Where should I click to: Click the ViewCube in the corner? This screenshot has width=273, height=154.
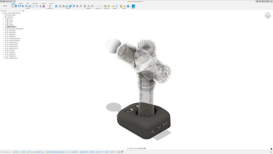(x=268, y=15)
